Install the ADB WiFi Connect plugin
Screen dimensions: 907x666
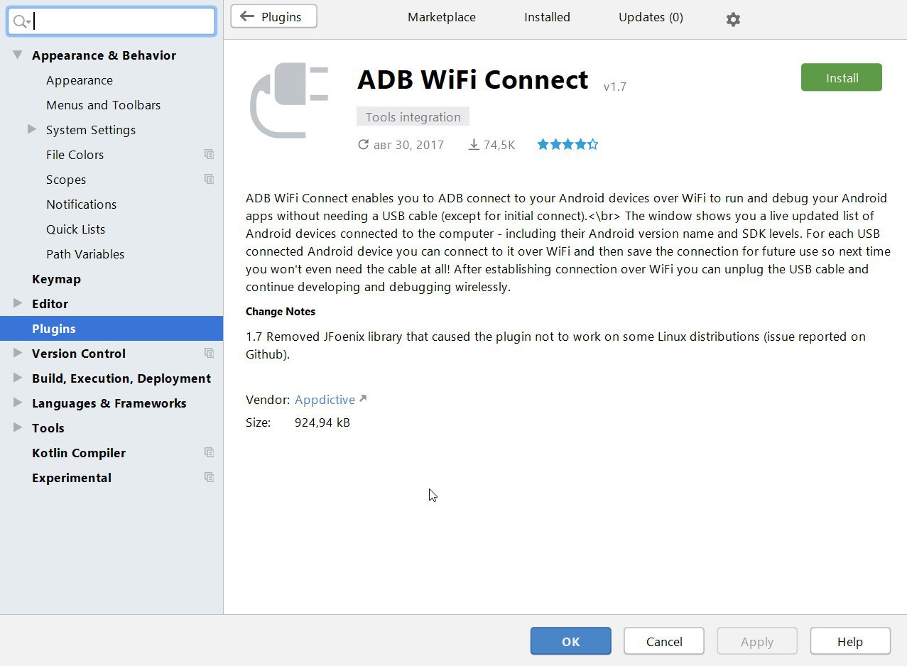click(x=842, y=77)
